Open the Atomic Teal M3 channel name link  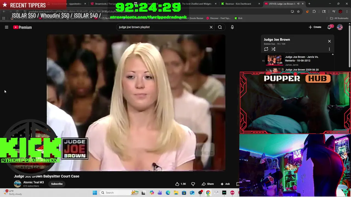tap(33, 182)
